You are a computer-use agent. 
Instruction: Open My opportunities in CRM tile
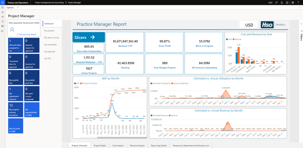click(x=32, y=109)
